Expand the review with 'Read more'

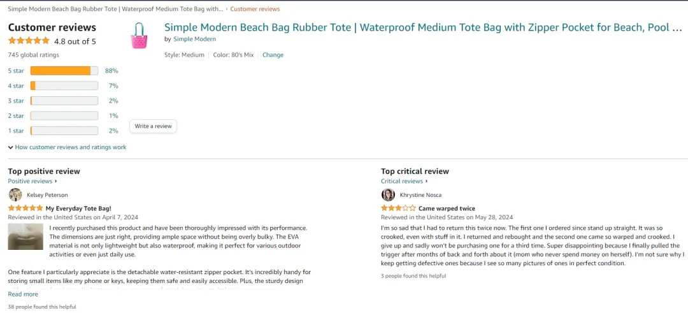(x=23, y=295)
